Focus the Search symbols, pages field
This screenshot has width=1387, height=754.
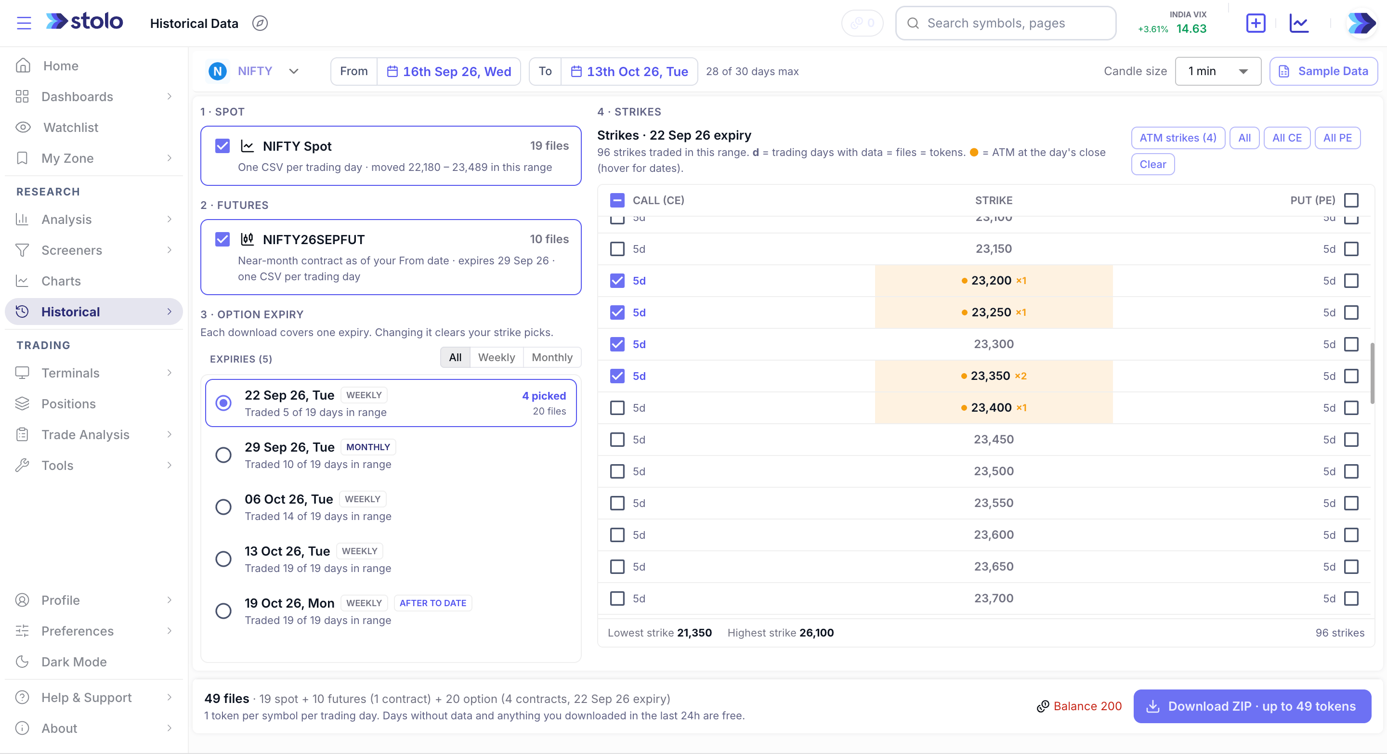pyautogui.click(x=1005, y=23)
